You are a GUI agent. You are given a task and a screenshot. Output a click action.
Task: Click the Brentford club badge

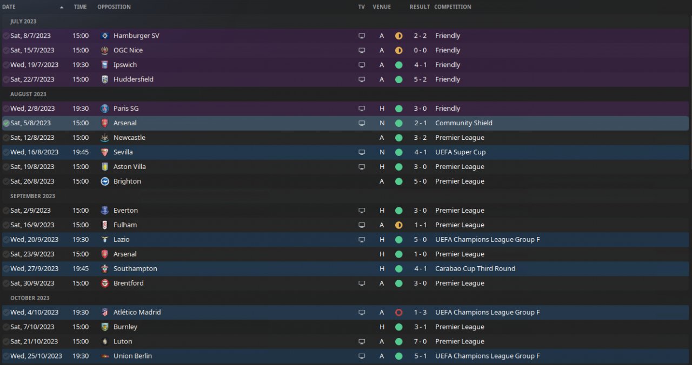coord(105,283)
